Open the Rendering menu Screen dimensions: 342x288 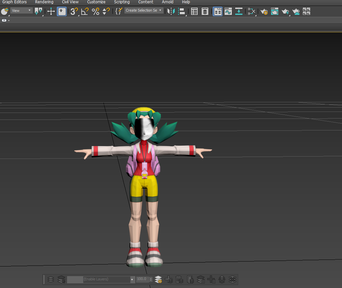pyautogui.click(x=44, y=2)
